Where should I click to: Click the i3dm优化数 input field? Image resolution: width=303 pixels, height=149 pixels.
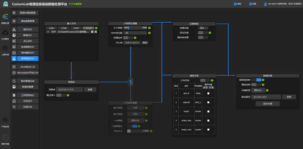point(135,33)
